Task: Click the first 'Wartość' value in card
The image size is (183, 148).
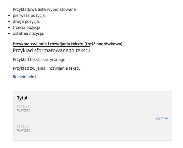Action: point(24,110)
